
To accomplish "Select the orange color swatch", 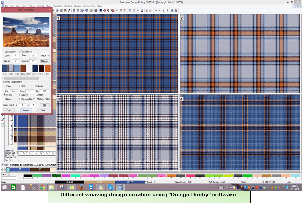I will tap(48, 68).
